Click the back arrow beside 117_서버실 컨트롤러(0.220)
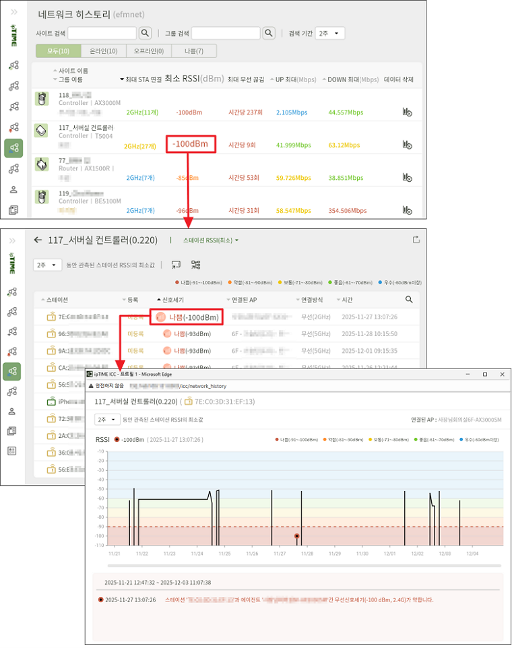Viewport: 512px width, 648px height. pyautogui.click(x=38, y=240)
